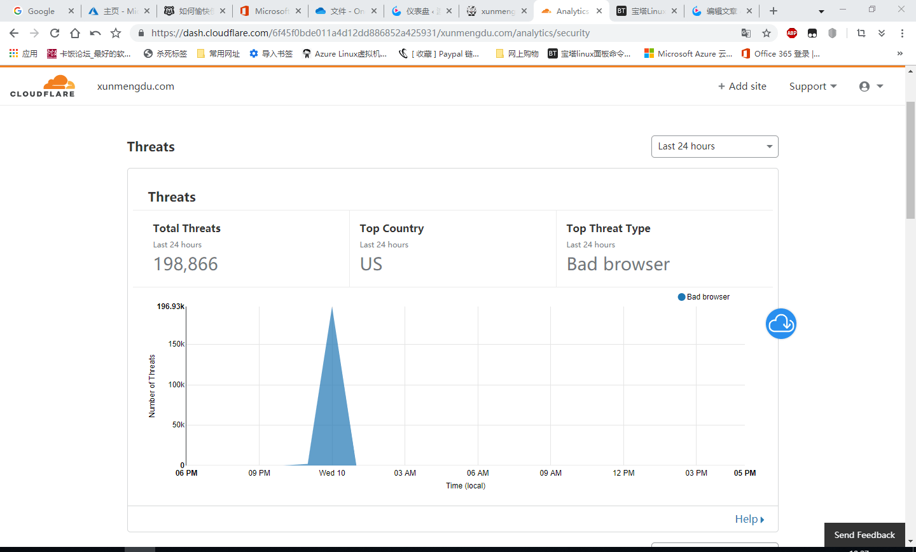
Task: Expand the Support menu
Action: [x=813, y=86]
